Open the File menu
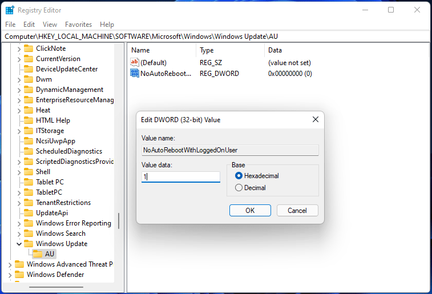Viewport: 432px width, 294px height. point(10,25)
